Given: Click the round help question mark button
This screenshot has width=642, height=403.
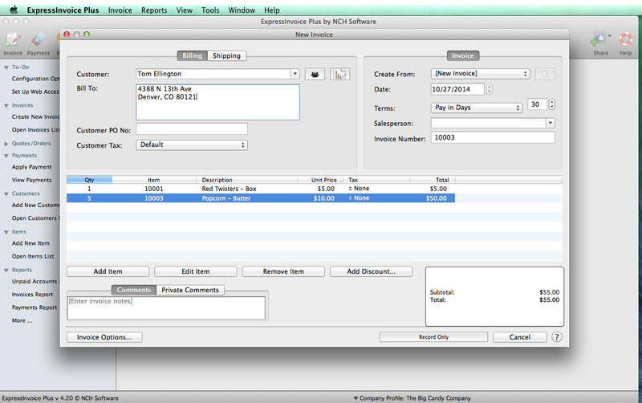Looking at the screenshot, I should pos(557,337).
